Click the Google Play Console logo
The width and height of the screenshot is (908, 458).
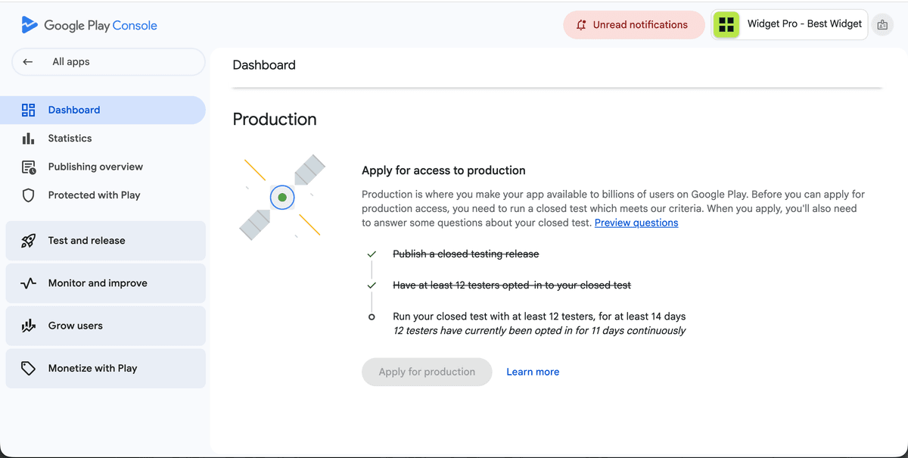[x=89, y=25]
